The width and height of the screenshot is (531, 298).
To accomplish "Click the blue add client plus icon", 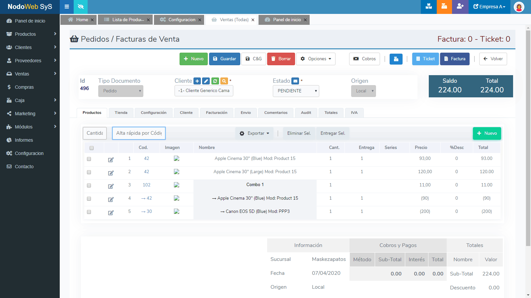I will pos(197,81).
